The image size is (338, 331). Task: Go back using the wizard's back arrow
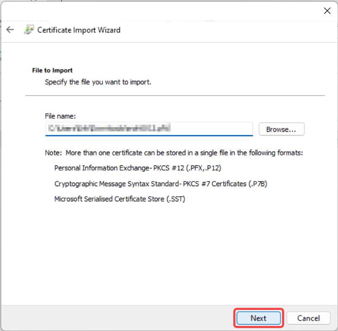point(10,29)
